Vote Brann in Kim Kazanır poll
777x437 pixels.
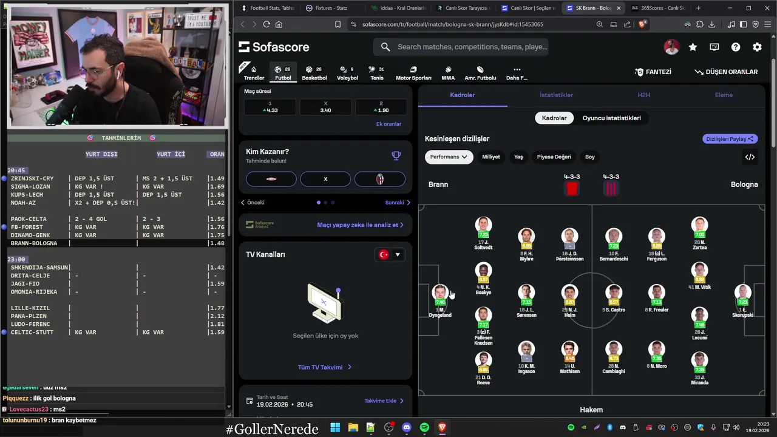click(271, 179)
